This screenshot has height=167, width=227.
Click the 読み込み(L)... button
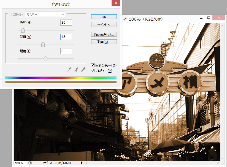(x=104, y=34)
